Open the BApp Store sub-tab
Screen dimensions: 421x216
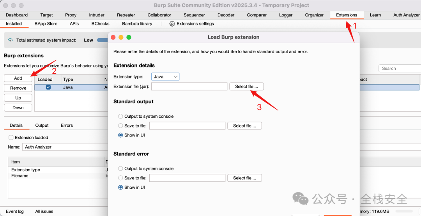(46, 24)
